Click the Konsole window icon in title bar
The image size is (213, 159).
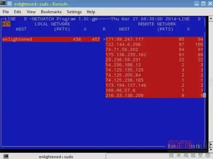tap(9, 4)
